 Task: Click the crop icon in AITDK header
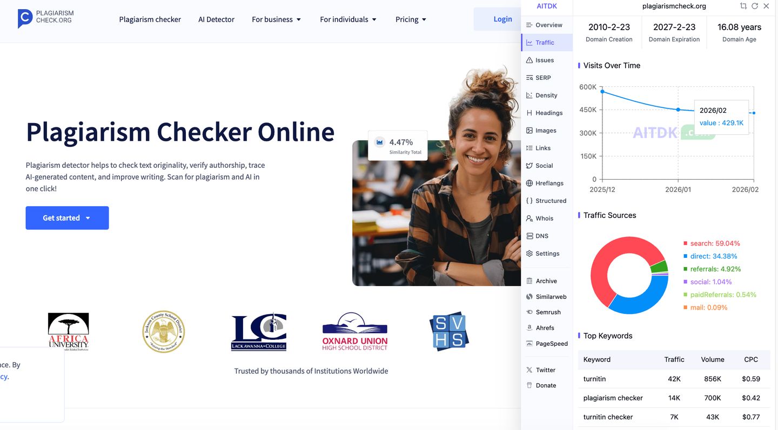click(743, 6)
